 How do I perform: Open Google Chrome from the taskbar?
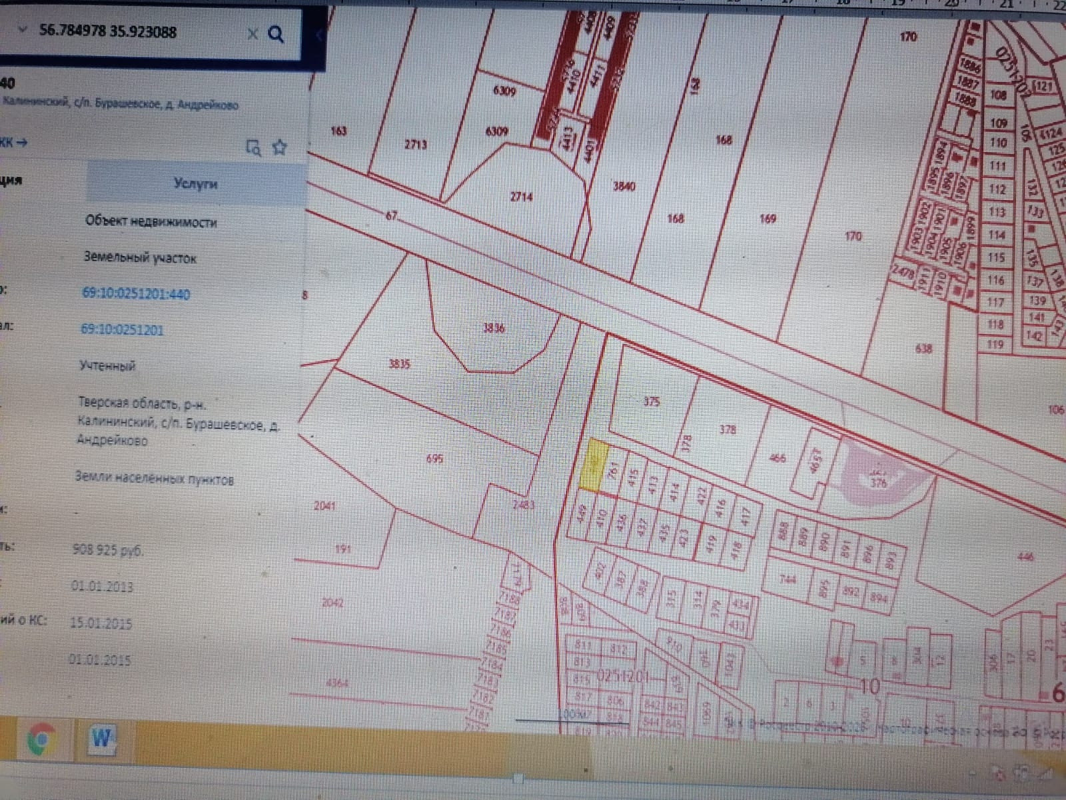pyautogui.click(x=41, y=740)
